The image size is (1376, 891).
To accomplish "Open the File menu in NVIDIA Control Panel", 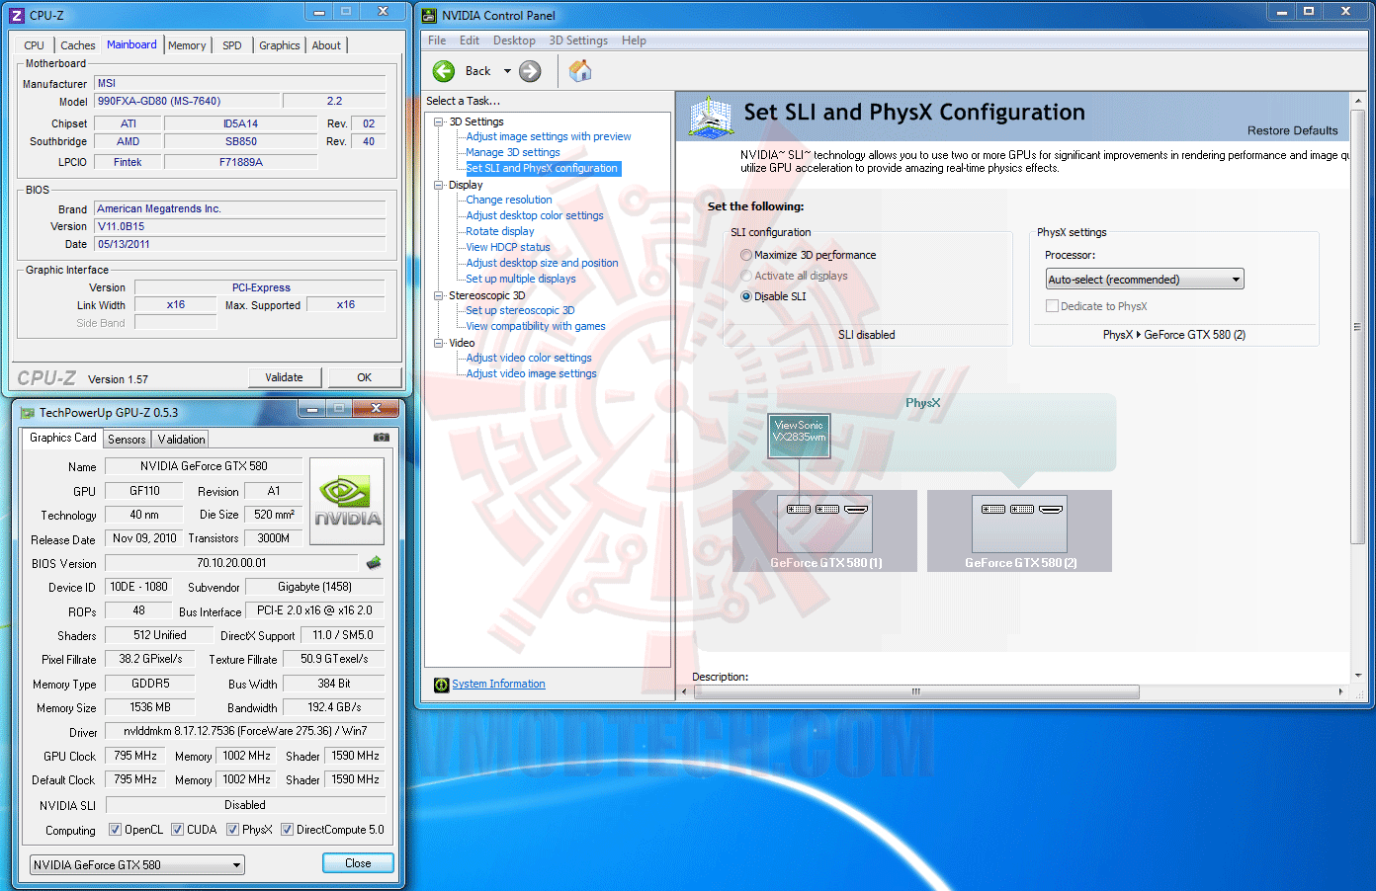I will point(437,40).
